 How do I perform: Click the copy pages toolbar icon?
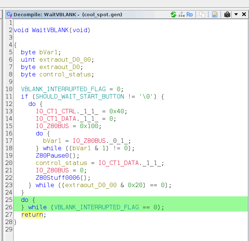202,14
